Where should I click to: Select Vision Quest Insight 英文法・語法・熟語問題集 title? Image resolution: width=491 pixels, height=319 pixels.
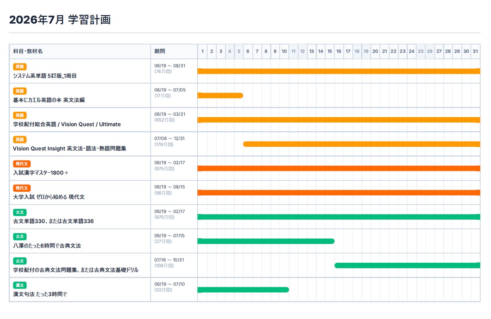tap(70, 149)
